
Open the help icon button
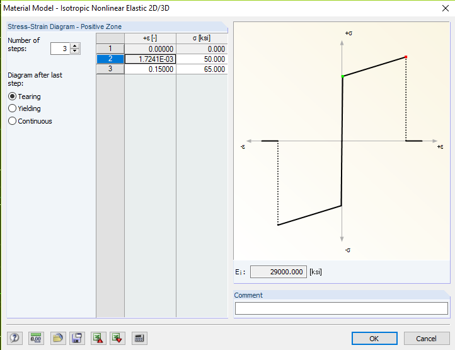pos(14,338)
